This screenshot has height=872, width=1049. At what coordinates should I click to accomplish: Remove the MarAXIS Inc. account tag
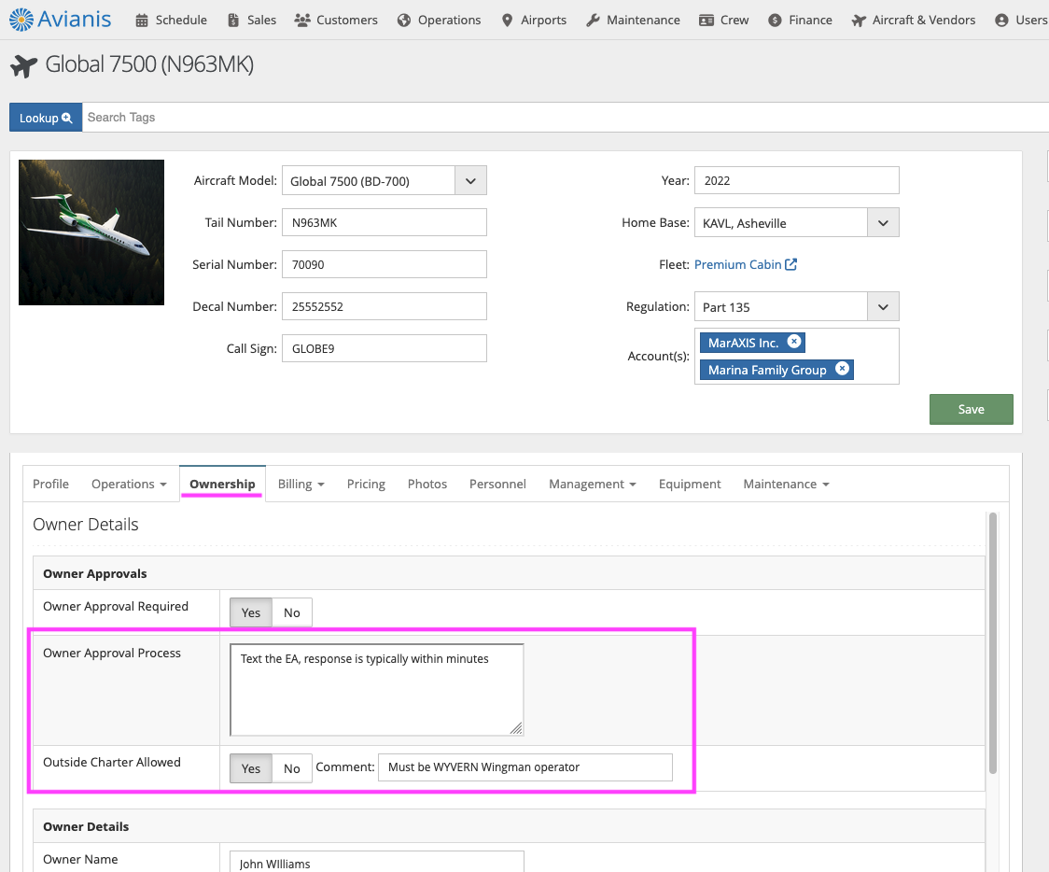point(794,342)
